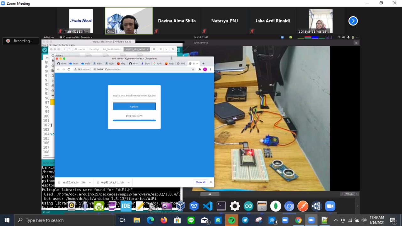402x226 pixels.
Task: Open Postman from the dock
Action: pos(303,206)
